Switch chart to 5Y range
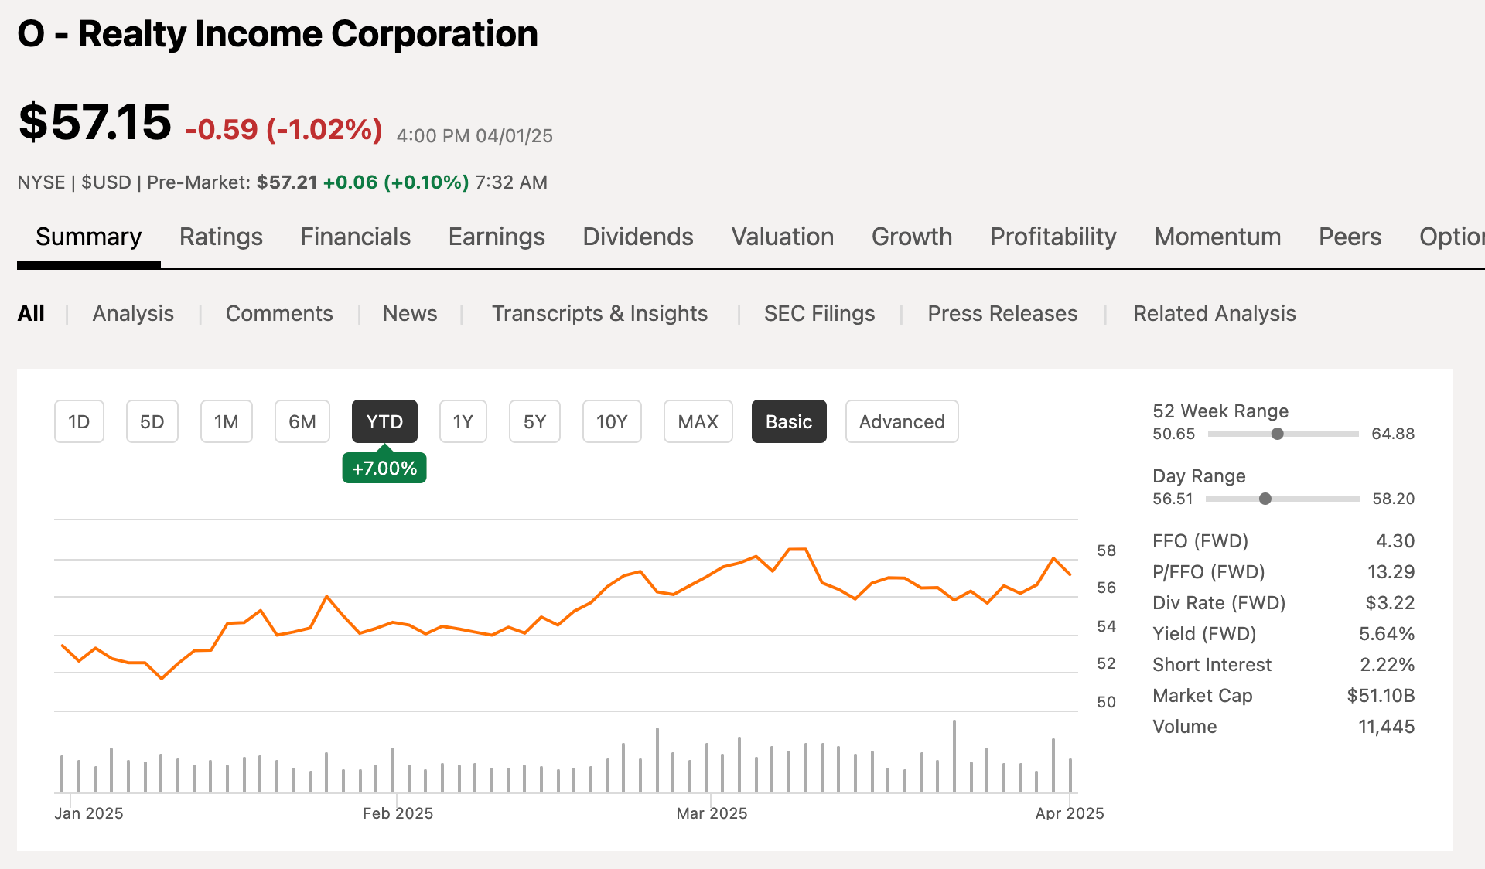This screenshot has height=869, width=1485. [534, 421]
